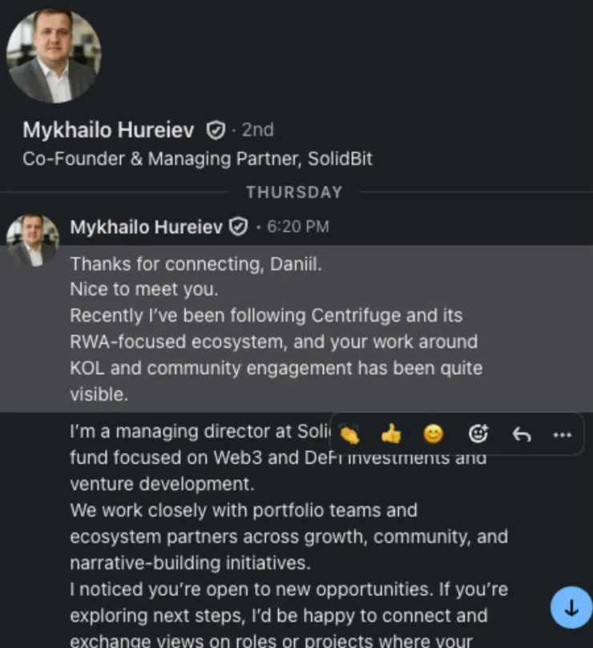Open the full emoji reaction picker
Viewport: 593px width, 648px height.
(x=478, y=434)
